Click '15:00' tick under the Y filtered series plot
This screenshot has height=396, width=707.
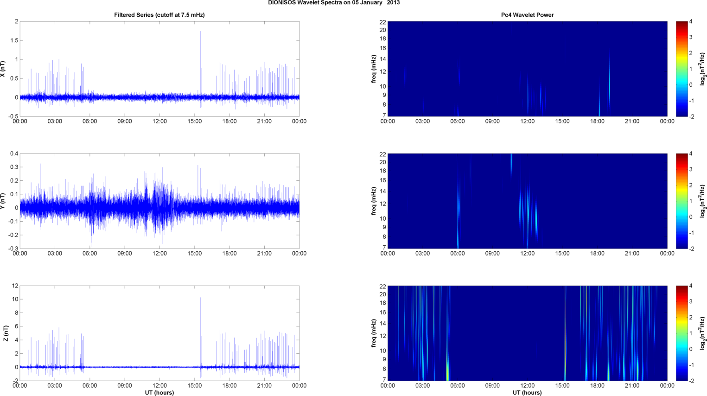click(195, 254)
